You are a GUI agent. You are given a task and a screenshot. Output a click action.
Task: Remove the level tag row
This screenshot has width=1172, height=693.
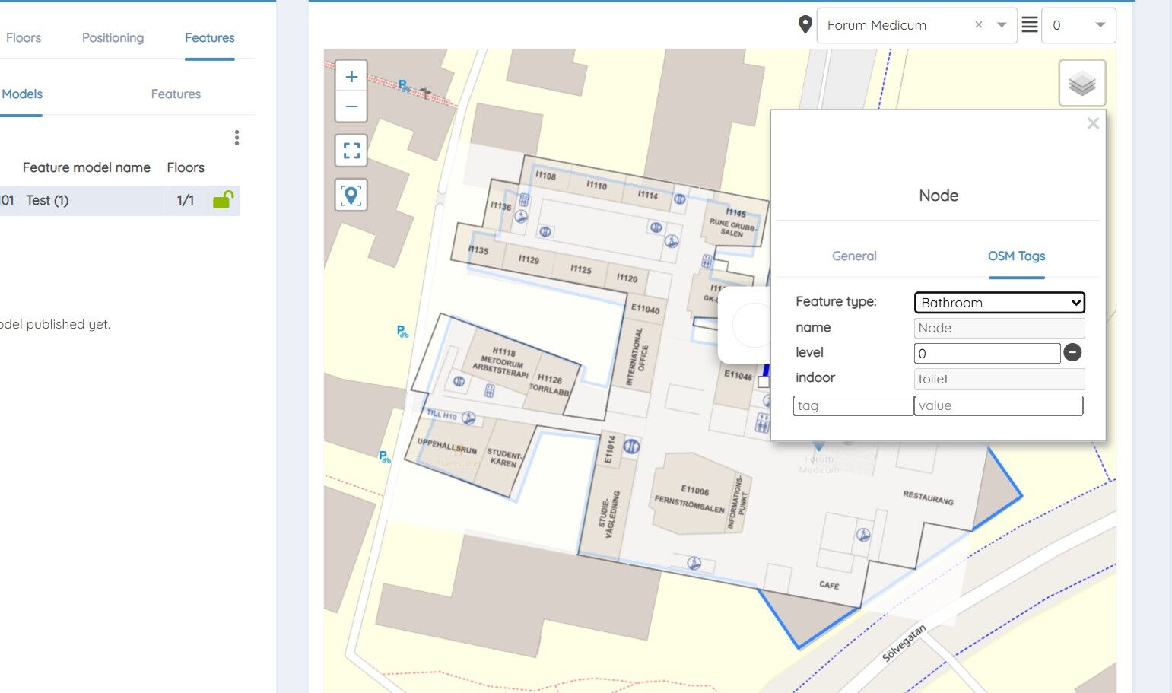point(1072,352)
